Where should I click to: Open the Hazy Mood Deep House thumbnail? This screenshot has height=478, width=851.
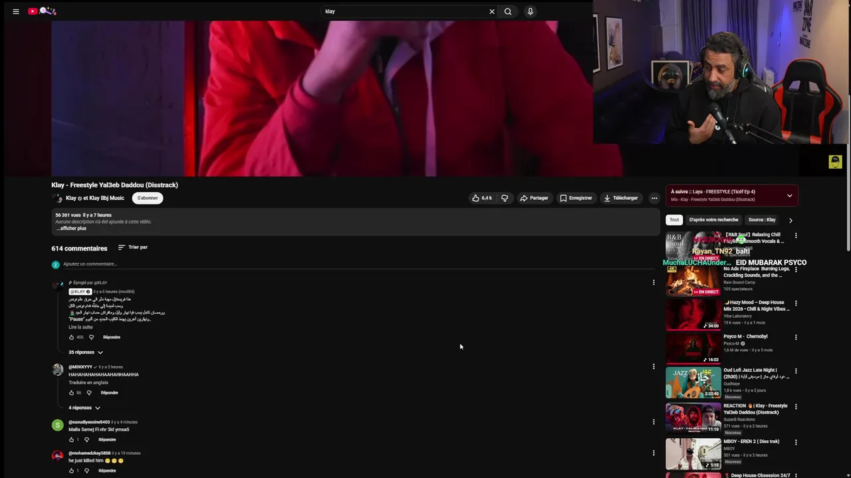pyautogui.click(x=693, y=315)
